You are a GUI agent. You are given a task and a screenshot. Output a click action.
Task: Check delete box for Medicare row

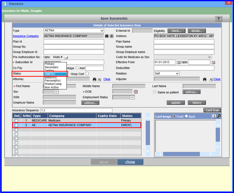point(16,121)
